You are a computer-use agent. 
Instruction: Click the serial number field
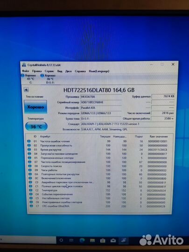(101, 102)
